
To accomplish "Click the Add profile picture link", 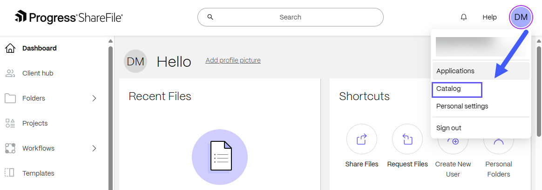I will click(x=233, y=60).
